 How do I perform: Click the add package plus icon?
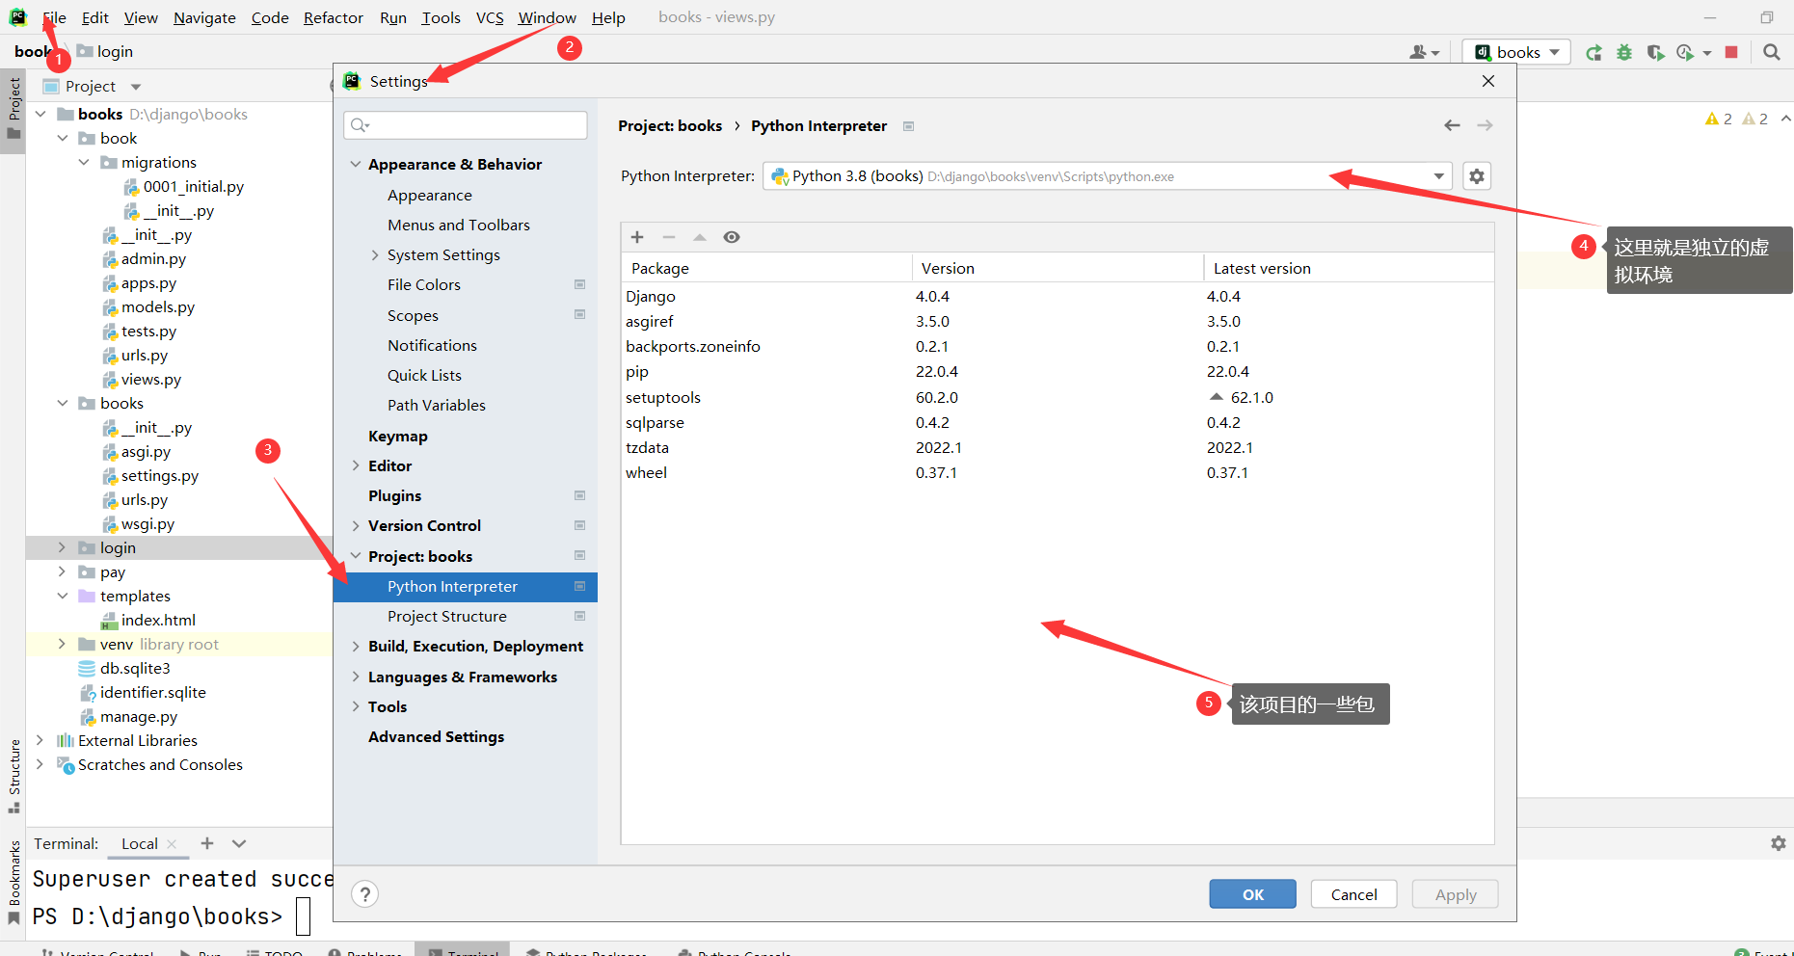tap(637, 237)
